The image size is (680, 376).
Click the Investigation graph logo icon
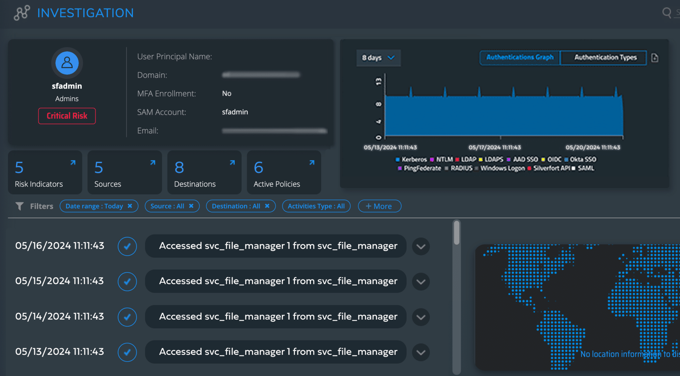pyautogui.click(x=22, y=13)
